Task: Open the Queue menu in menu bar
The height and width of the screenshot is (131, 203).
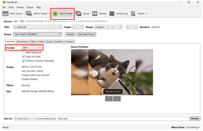Action: 30,7
